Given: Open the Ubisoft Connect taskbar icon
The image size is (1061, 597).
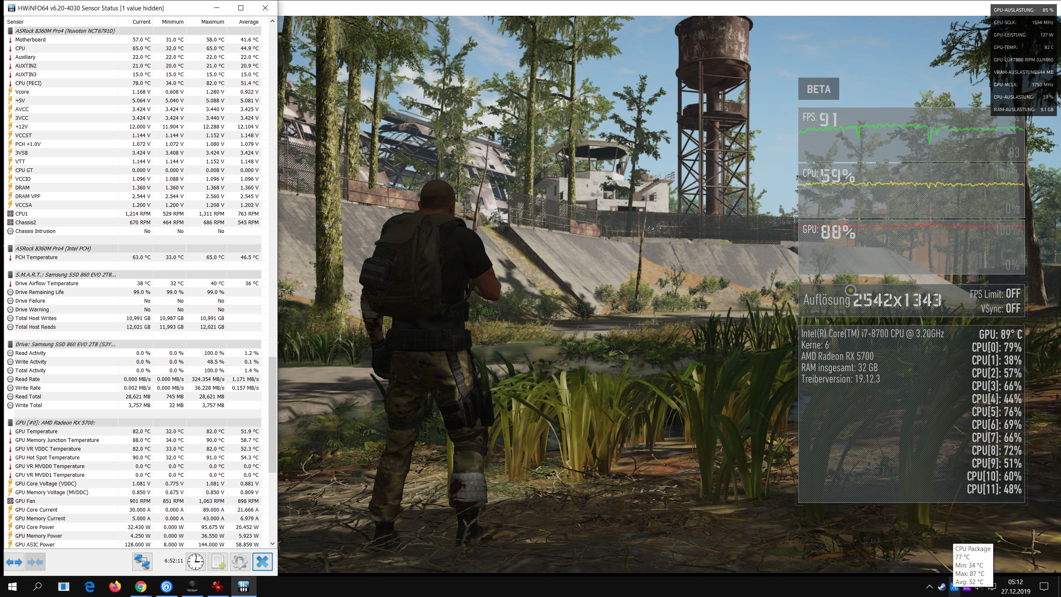Looking at the screenshot, I should (x=167, y=587).
